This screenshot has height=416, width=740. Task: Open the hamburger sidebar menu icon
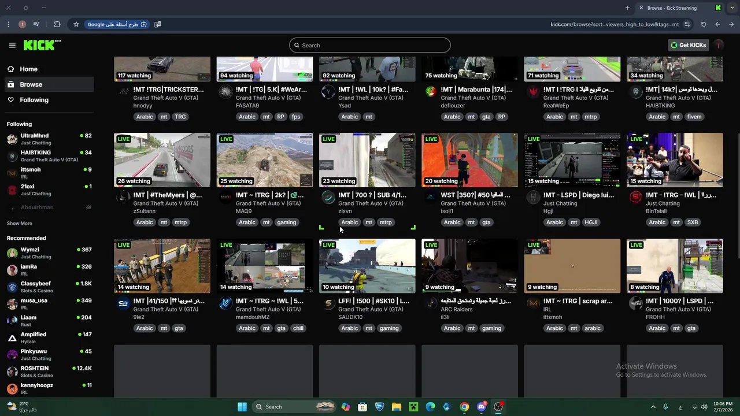(12, 45)
